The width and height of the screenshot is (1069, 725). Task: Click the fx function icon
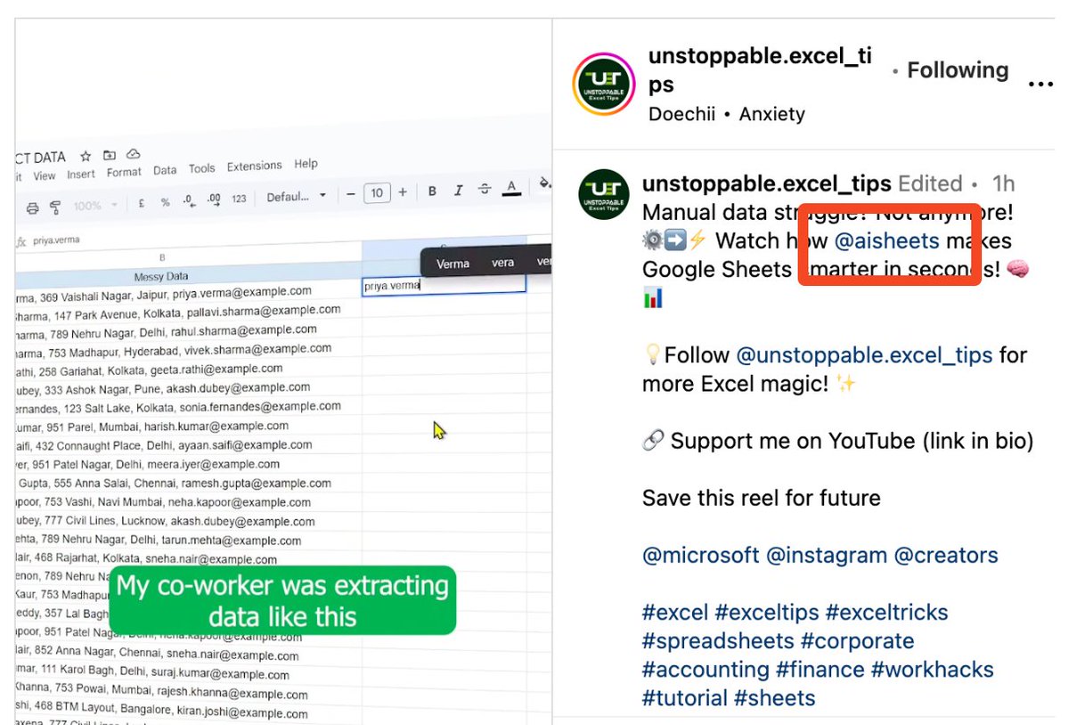pyautogui.click(x=21, y=241)
